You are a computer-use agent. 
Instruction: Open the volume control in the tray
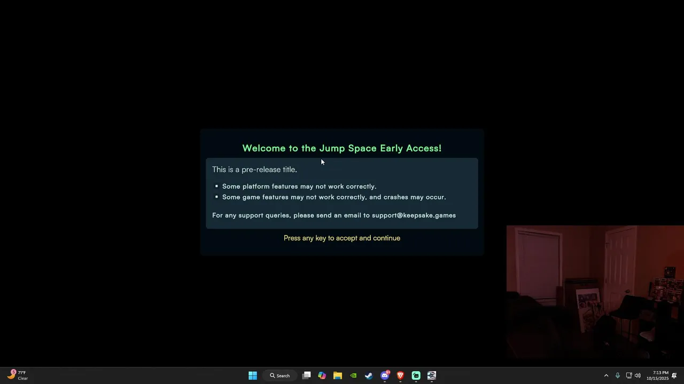tap(638, 375)
